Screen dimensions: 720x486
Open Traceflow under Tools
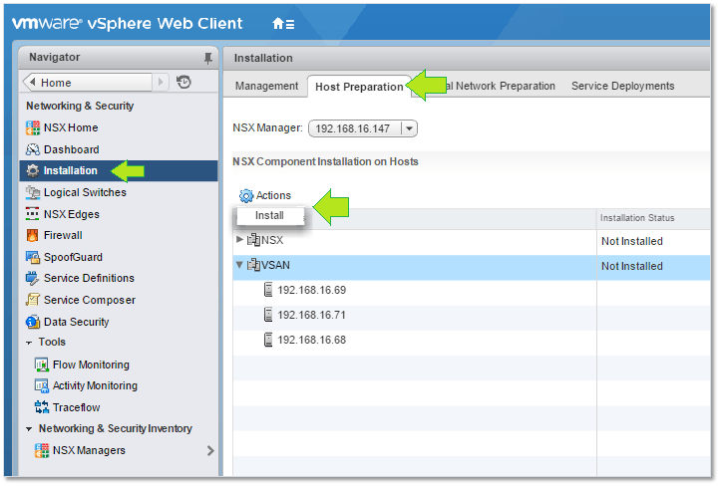point(76,407)
